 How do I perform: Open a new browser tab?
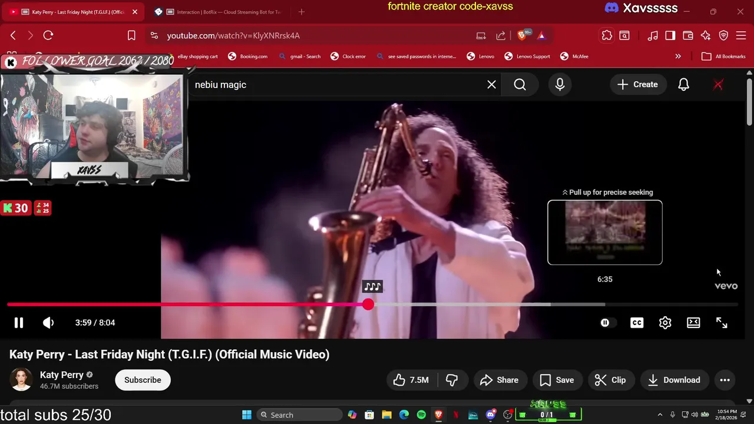(x=302, y=12)
